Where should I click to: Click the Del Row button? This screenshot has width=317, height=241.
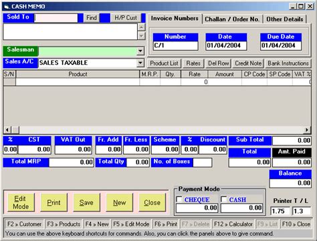coord(218,63)
